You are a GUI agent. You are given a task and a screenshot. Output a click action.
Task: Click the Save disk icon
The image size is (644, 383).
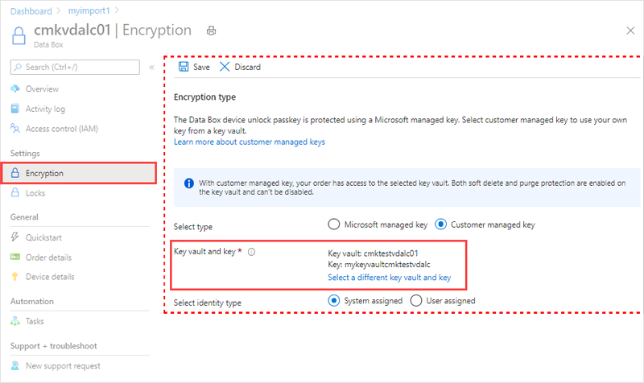pyautogui.click(x=184, y=67)
